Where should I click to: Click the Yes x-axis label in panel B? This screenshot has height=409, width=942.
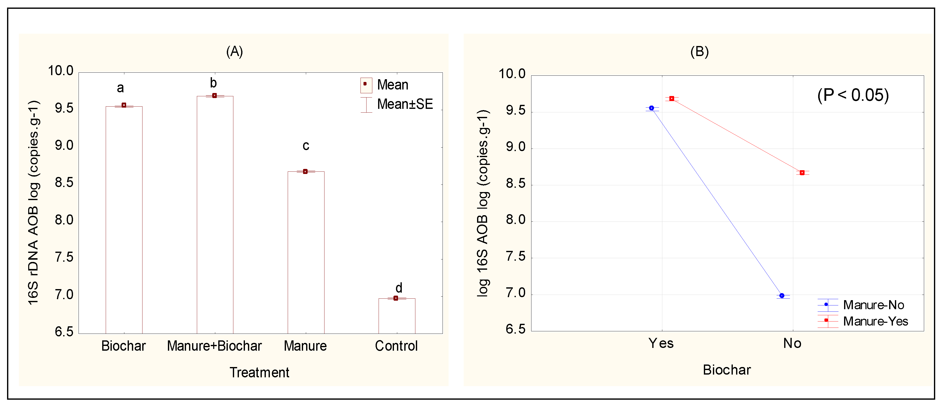(x=661, y=343)
